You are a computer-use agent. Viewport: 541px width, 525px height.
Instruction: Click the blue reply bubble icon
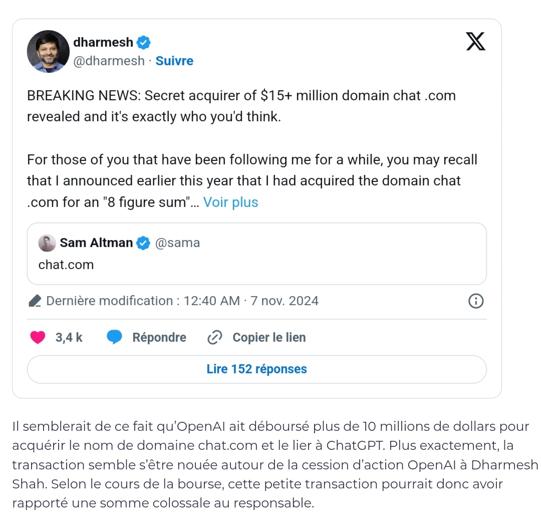click(114, 337)
